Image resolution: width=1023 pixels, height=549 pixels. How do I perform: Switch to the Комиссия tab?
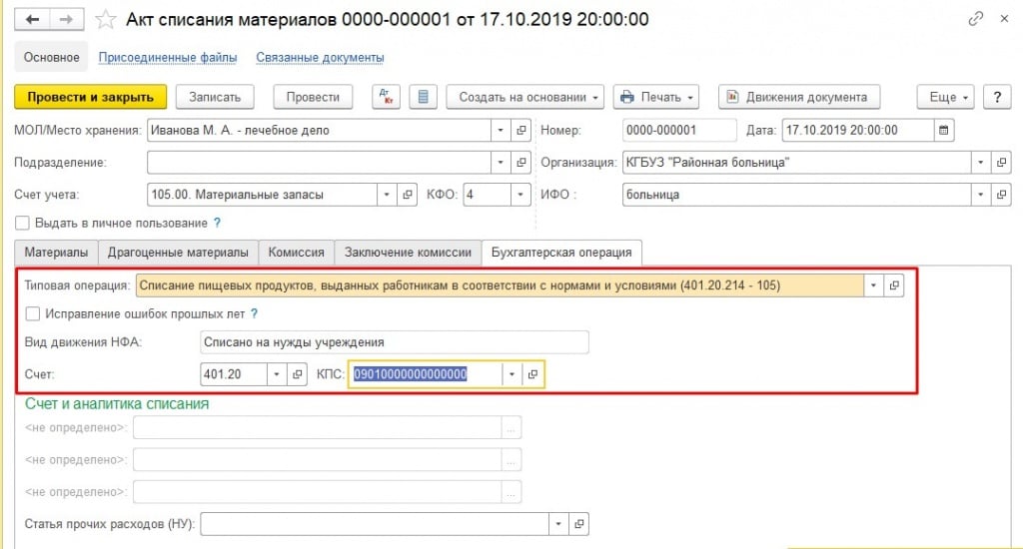tap(296, 253)
